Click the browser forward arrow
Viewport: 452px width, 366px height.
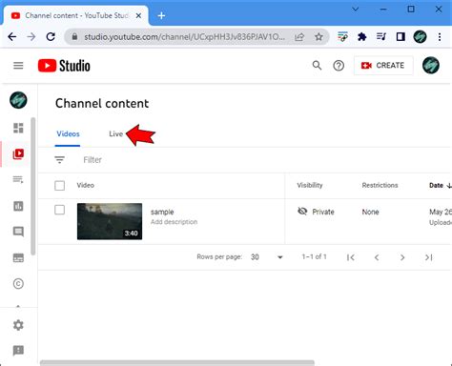tap(31, 37)
